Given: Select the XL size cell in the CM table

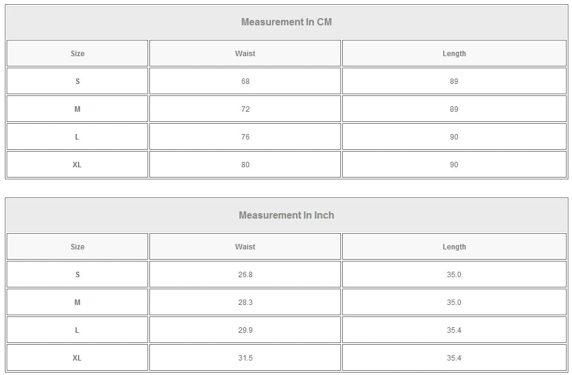Looking at the screenshot, I should tap(77, 165).
